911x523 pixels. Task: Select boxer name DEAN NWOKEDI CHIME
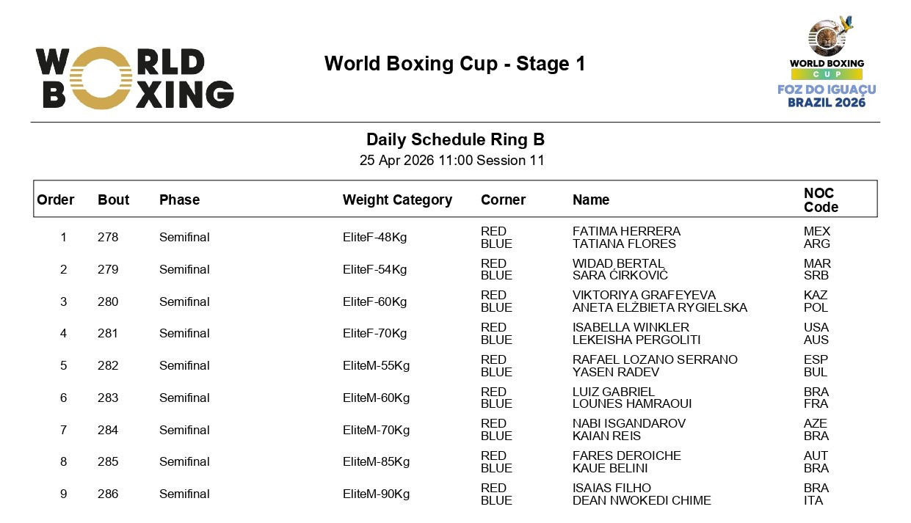point(642,500)
